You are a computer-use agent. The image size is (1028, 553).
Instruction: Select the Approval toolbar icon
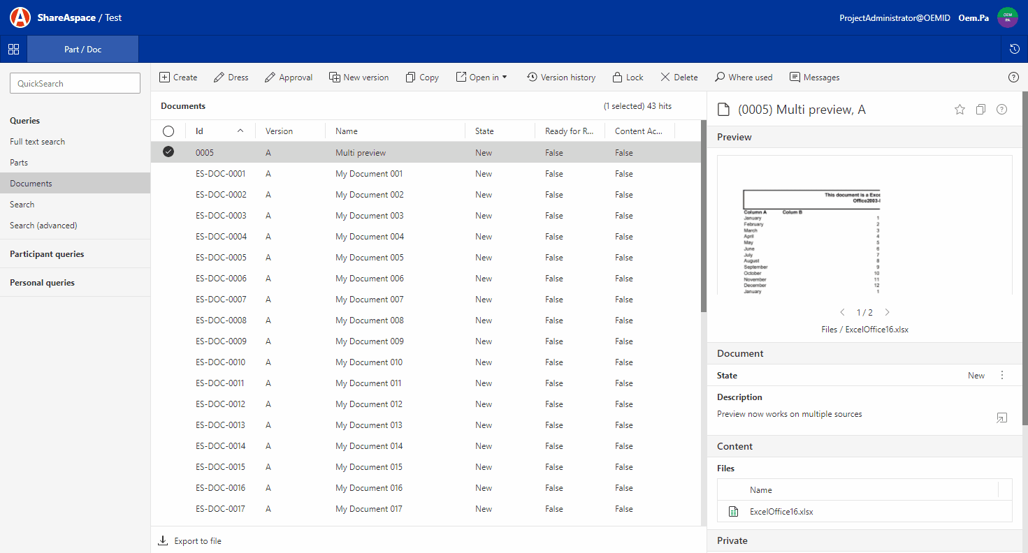pos(289,77)
